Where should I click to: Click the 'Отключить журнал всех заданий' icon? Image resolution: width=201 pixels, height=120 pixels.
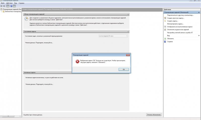coord(165,30)
